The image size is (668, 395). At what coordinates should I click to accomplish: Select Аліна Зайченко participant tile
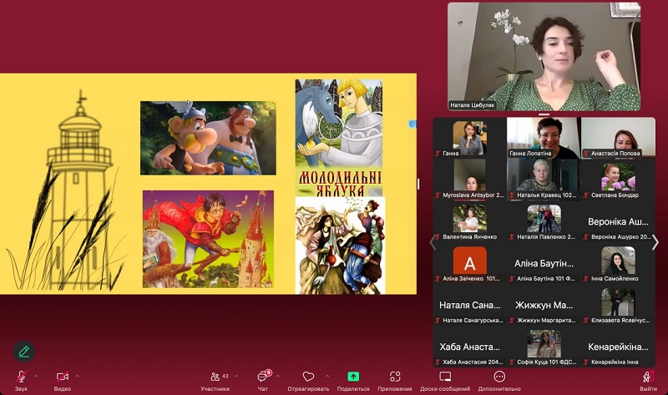[469, 265]
